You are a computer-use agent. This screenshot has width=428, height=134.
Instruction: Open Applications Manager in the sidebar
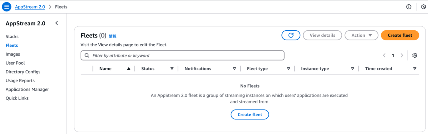(27, 89)
